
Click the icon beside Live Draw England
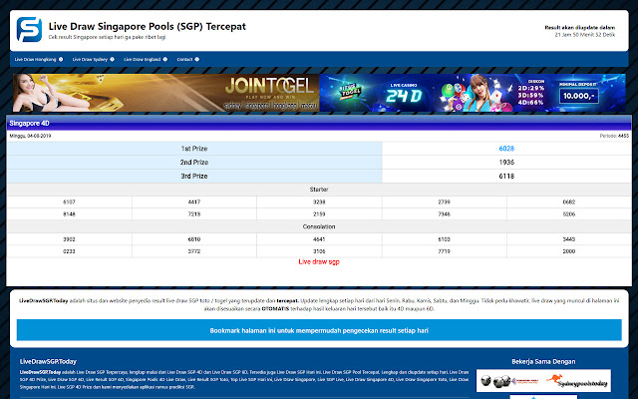click(x=164, y=60)
